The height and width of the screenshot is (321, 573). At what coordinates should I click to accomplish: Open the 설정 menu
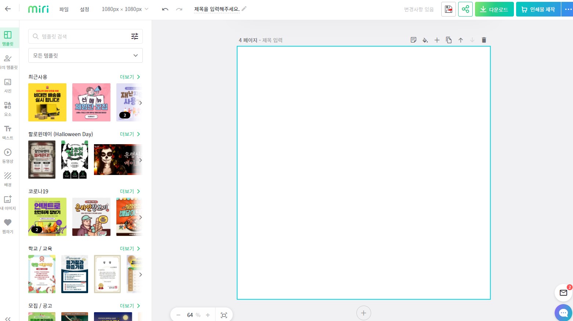[84, 9]
